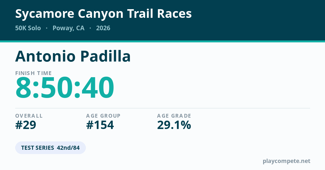Image resolution: width=325 pixels, height=170 pixels.
Task: Click the 8:50:40 finish time
Action: [65, 88]
